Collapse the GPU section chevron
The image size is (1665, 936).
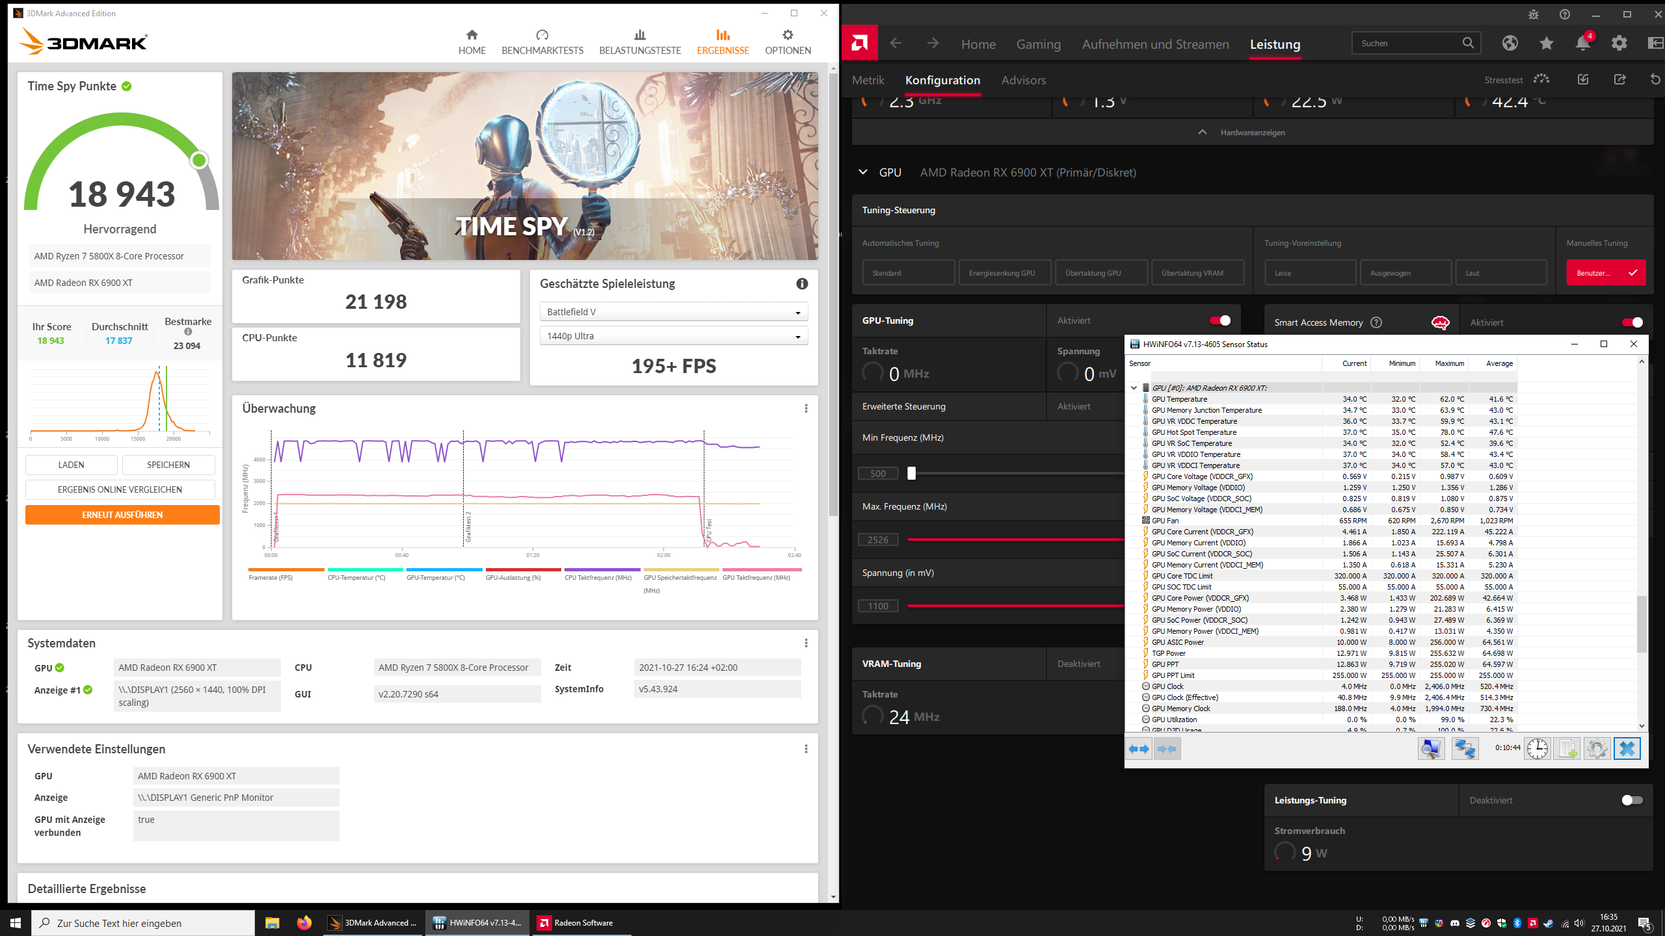pyautogui.click(x=863, y=172)
